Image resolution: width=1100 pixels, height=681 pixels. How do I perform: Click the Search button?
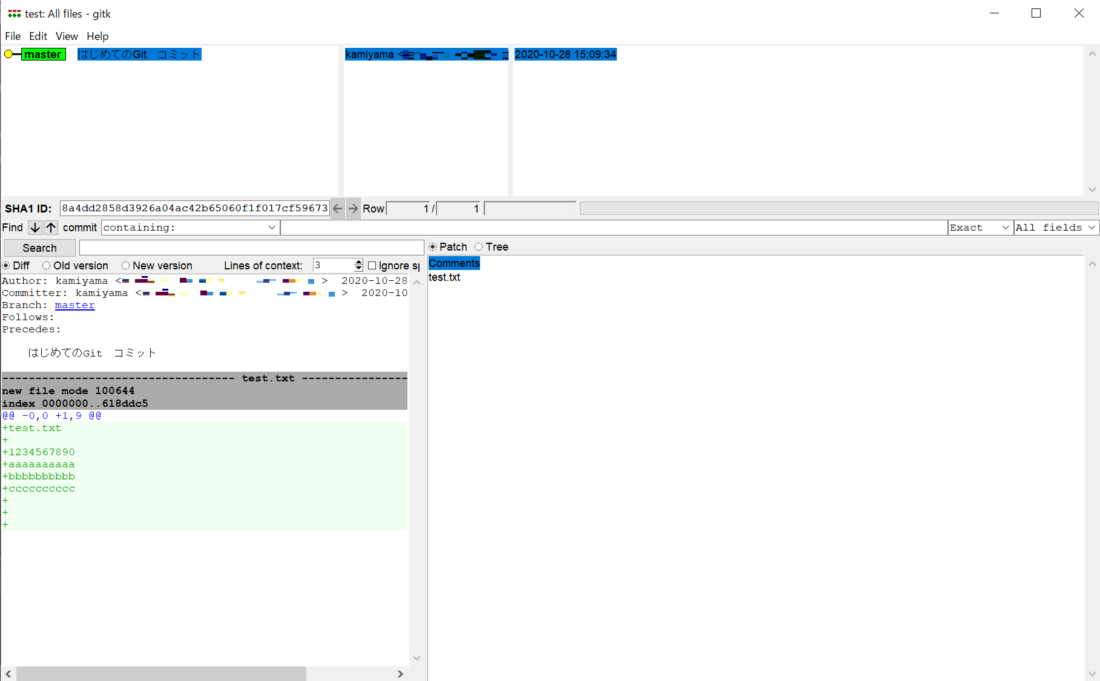click(x=39, y=247)
